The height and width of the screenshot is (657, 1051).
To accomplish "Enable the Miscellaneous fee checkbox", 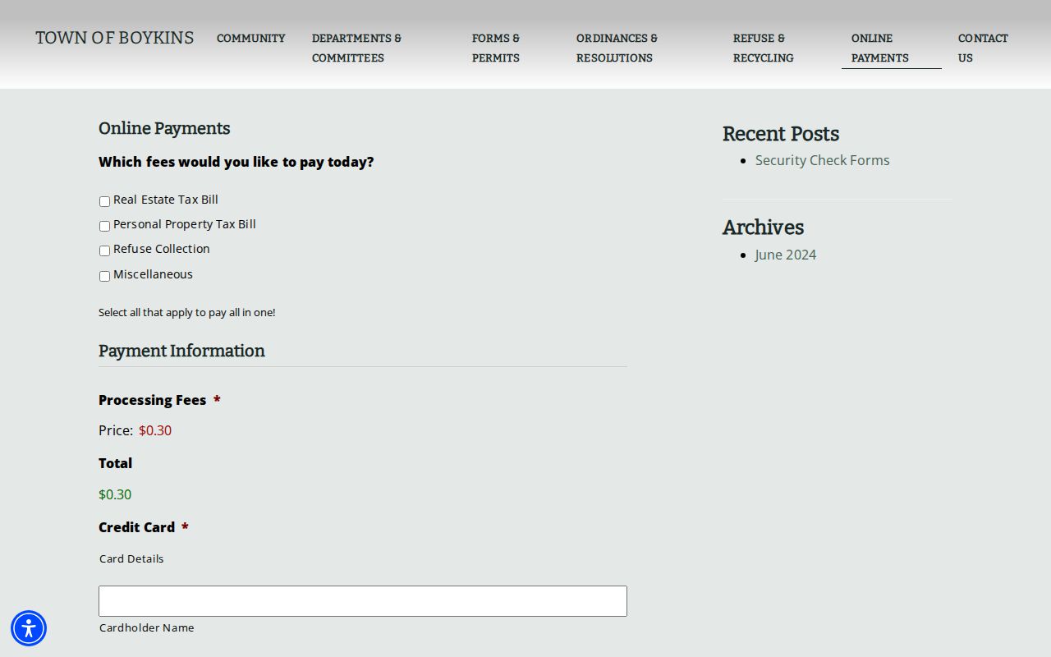I will [104, 276].
